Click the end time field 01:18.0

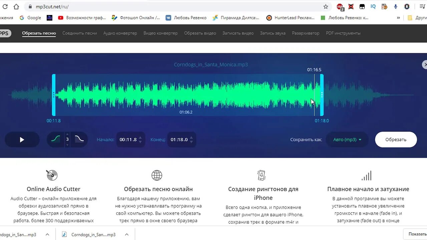[x=179, y=140]
